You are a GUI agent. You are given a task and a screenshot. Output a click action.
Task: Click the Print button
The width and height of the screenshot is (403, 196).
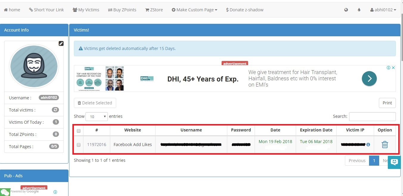pos(387,103)
